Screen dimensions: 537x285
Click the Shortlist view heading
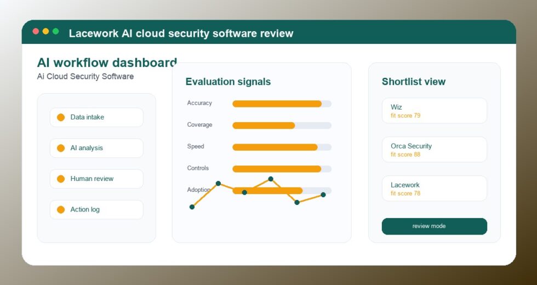pyautogui.click(x=414, y=82)
